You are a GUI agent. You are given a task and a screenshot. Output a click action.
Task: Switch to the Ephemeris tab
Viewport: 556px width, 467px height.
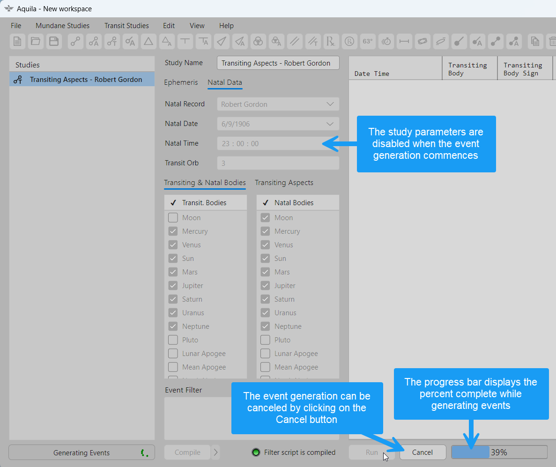181,82
